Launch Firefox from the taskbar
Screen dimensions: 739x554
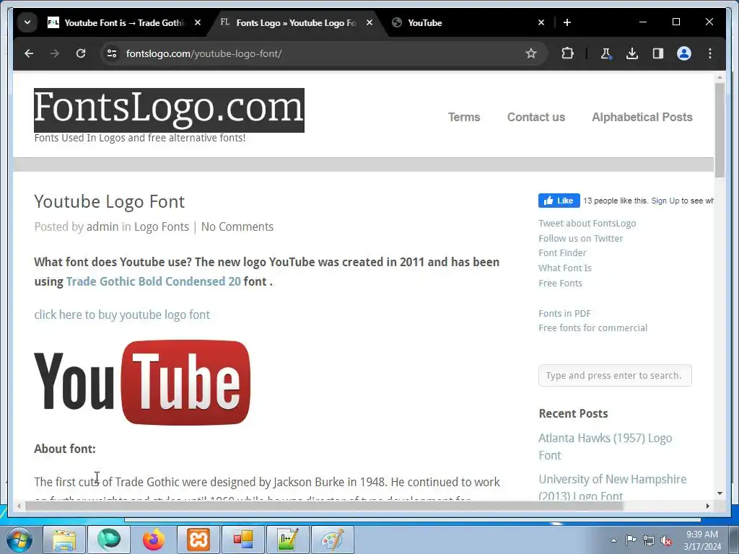click(x=154, y=540)
